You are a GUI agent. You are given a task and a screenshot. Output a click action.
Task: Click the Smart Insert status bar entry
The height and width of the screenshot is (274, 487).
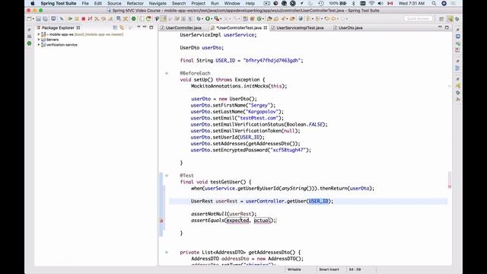click(329, 269)
